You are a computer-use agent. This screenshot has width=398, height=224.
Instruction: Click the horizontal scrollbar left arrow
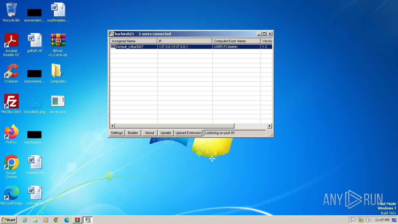tap(113, 126)
